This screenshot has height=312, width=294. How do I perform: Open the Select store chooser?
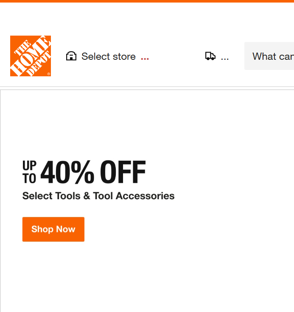(108, 56)
